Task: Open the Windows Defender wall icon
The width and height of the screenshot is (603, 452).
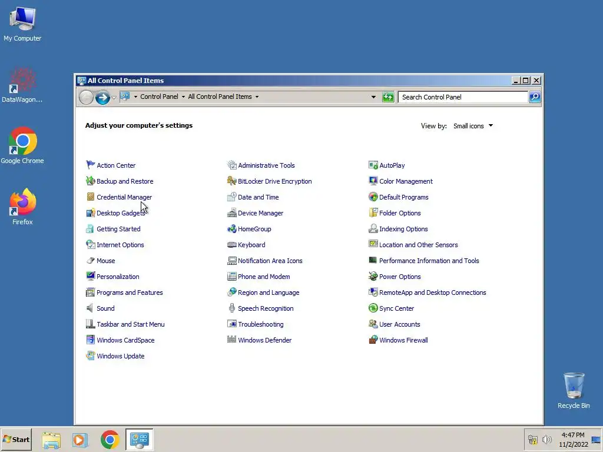Action: point(232,340)
